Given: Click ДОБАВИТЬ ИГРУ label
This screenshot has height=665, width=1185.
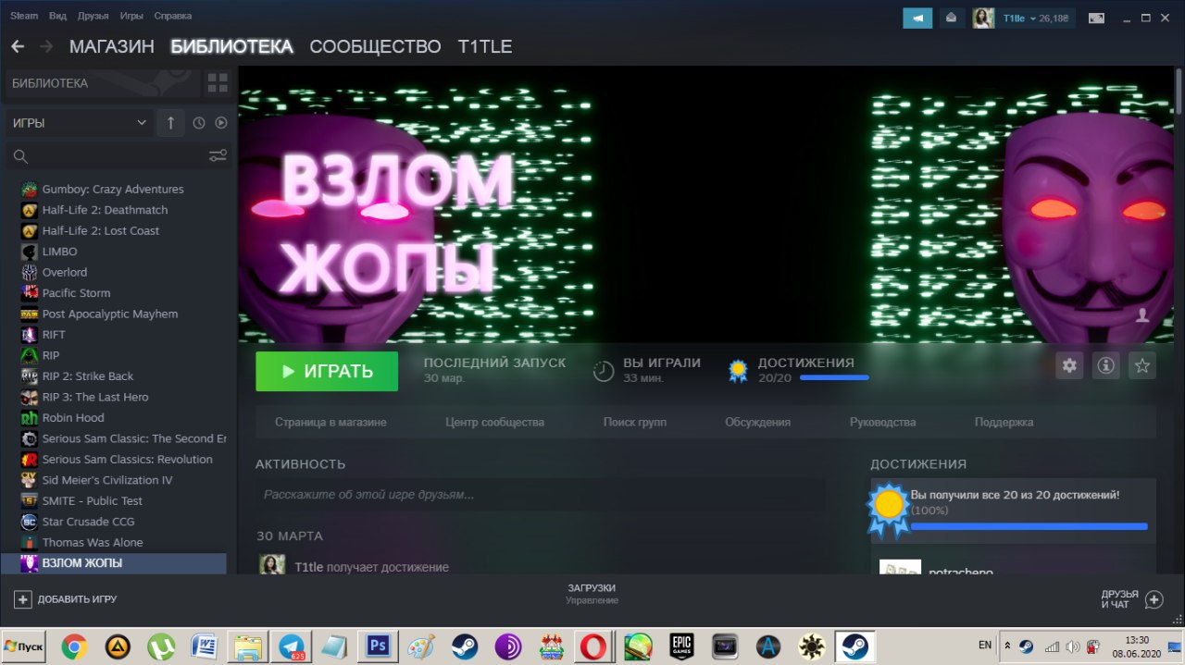Looking at the screenshot, I should 77,599.
